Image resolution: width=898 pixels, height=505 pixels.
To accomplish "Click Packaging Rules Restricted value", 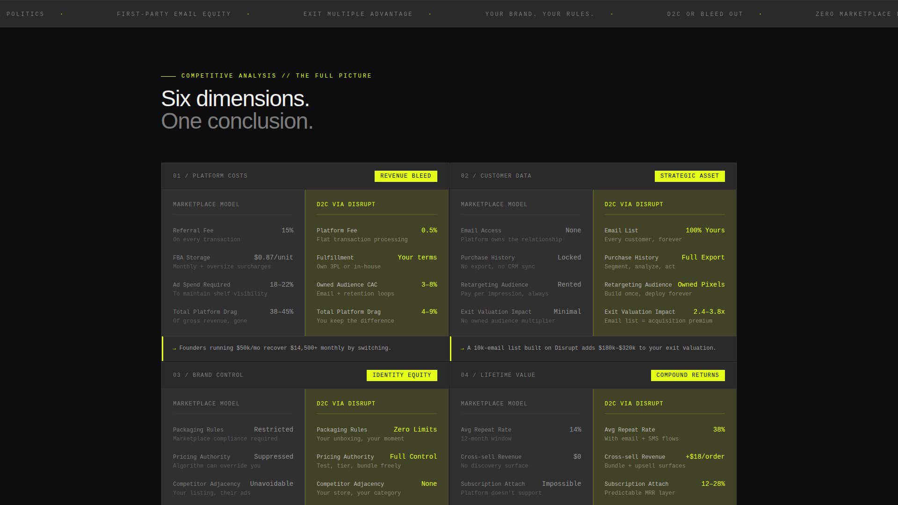I will tap(274, 430).
